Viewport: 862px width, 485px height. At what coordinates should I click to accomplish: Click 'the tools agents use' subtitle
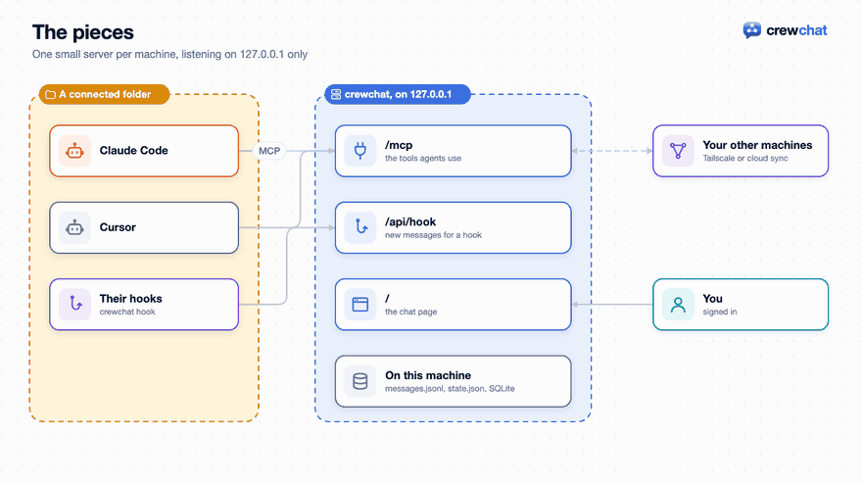pyautogui.click(x=423, y=159)
